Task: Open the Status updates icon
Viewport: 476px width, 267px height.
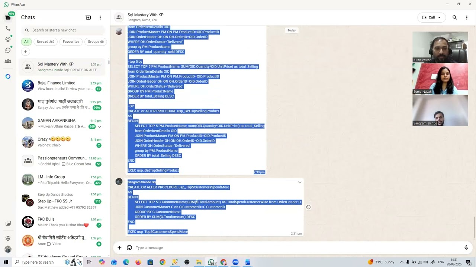Action: click(x=8, y=39)
